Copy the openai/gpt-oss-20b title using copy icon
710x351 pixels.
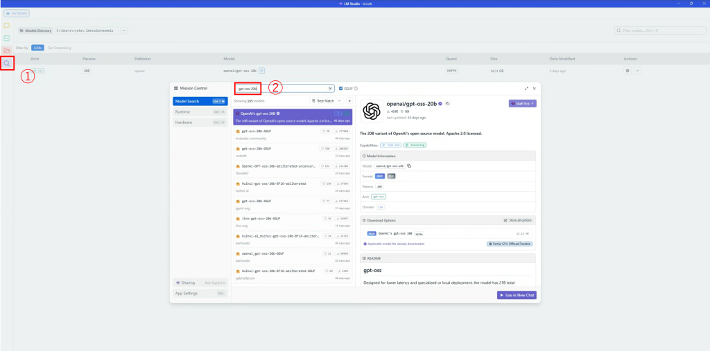(448, 104)
